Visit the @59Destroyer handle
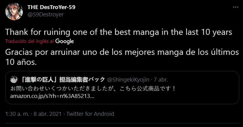243x127 pixels. 45,15
